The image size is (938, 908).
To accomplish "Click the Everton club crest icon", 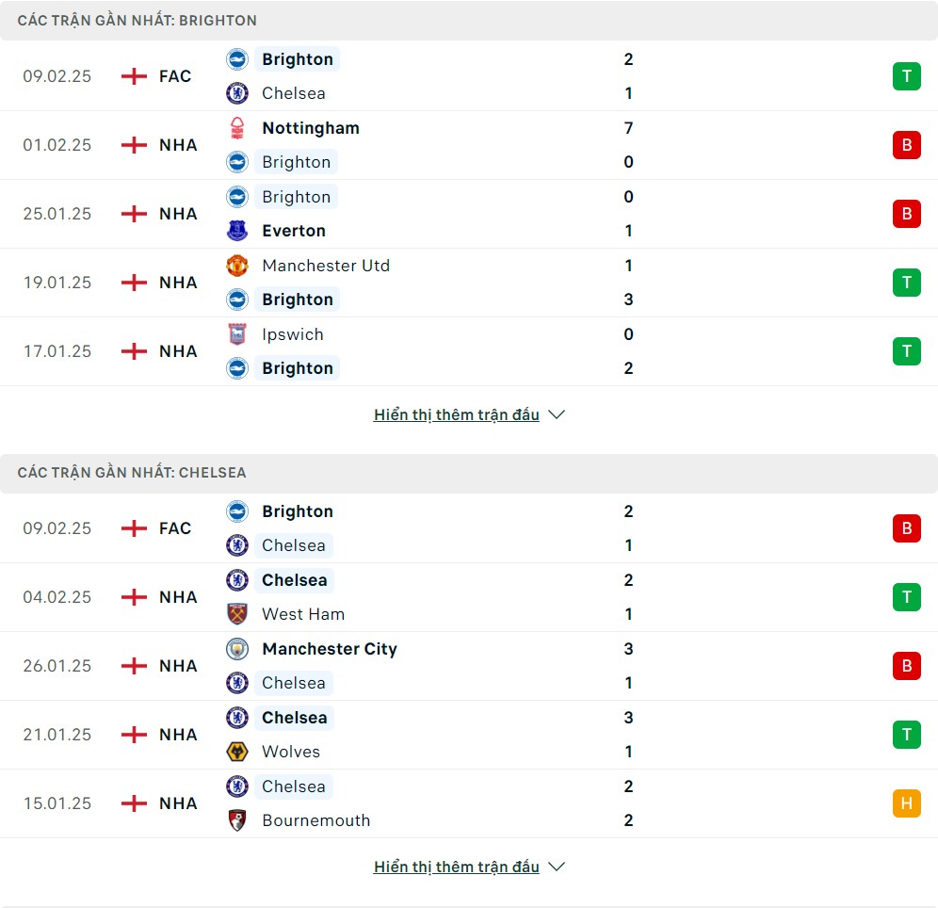I will pos(237,230).
